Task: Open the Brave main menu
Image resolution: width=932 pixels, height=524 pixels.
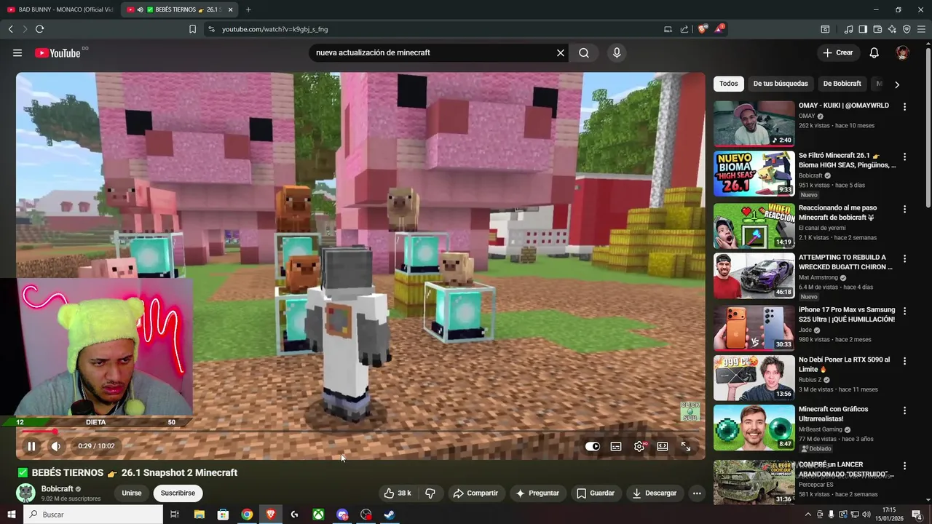Action: 921,29
